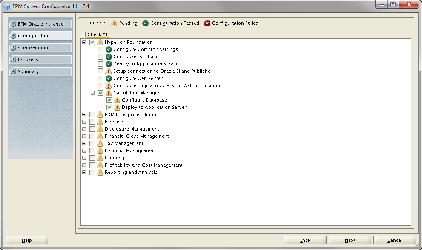Click pending icon beside FDM Enterprise Edition

click(100, 114)
